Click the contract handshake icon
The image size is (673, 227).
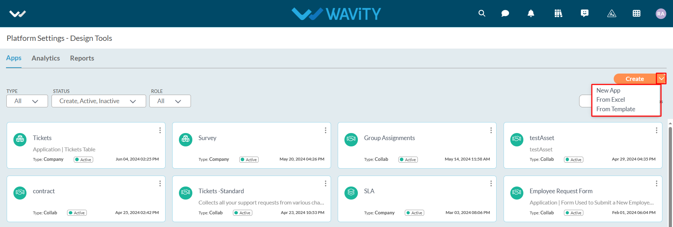click(x=20, y=193)
